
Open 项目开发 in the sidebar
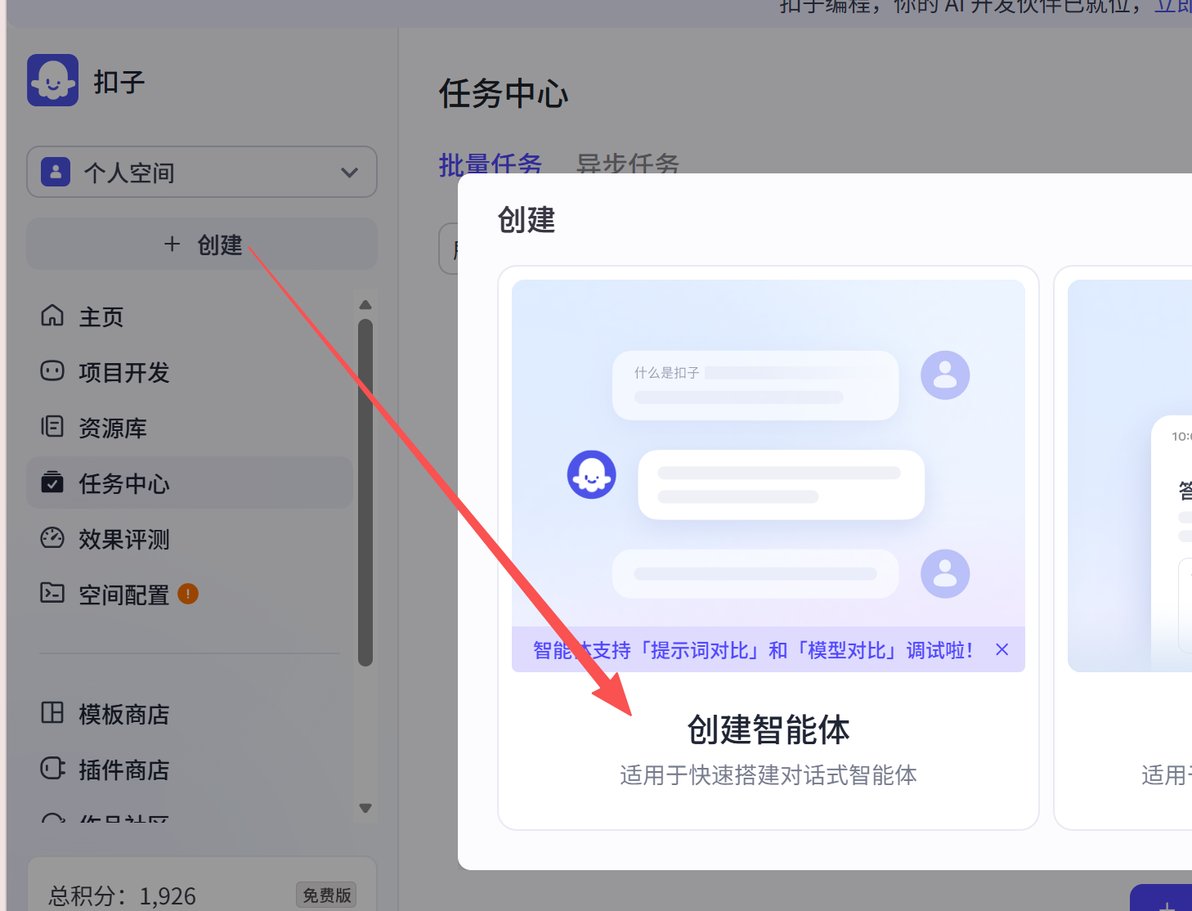[x=190, y=372]
